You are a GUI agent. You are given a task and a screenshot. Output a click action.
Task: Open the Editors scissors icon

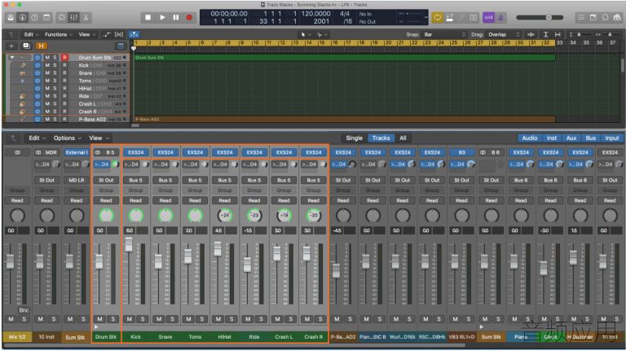pos(86,18)
